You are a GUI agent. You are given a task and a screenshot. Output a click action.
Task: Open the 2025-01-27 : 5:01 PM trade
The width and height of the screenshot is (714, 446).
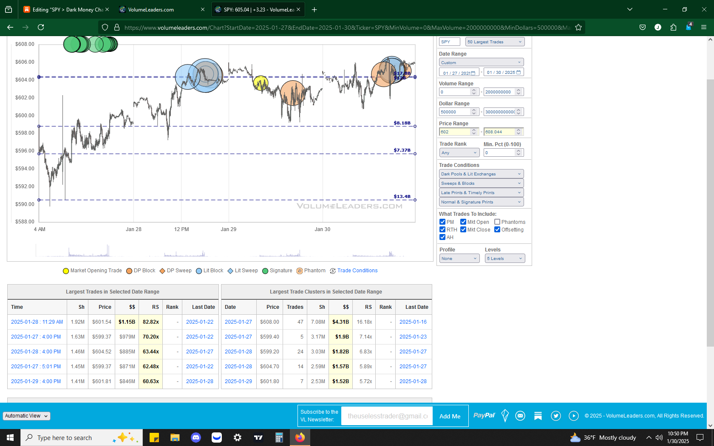[x=36, y=366]
